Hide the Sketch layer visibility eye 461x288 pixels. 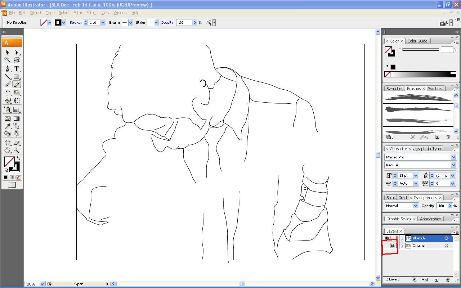[x=386, y=238]
